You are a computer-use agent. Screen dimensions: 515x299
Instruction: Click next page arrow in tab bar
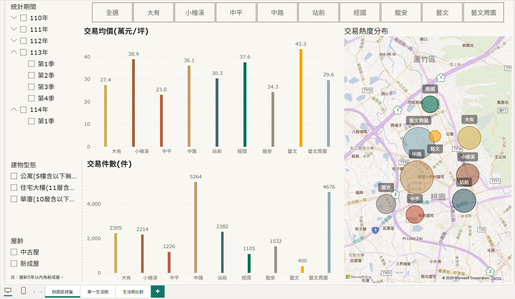(x=41, y=292)
